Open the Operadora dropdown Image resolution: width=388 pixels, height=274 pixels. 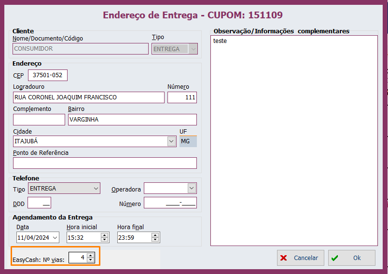point(192,188)
